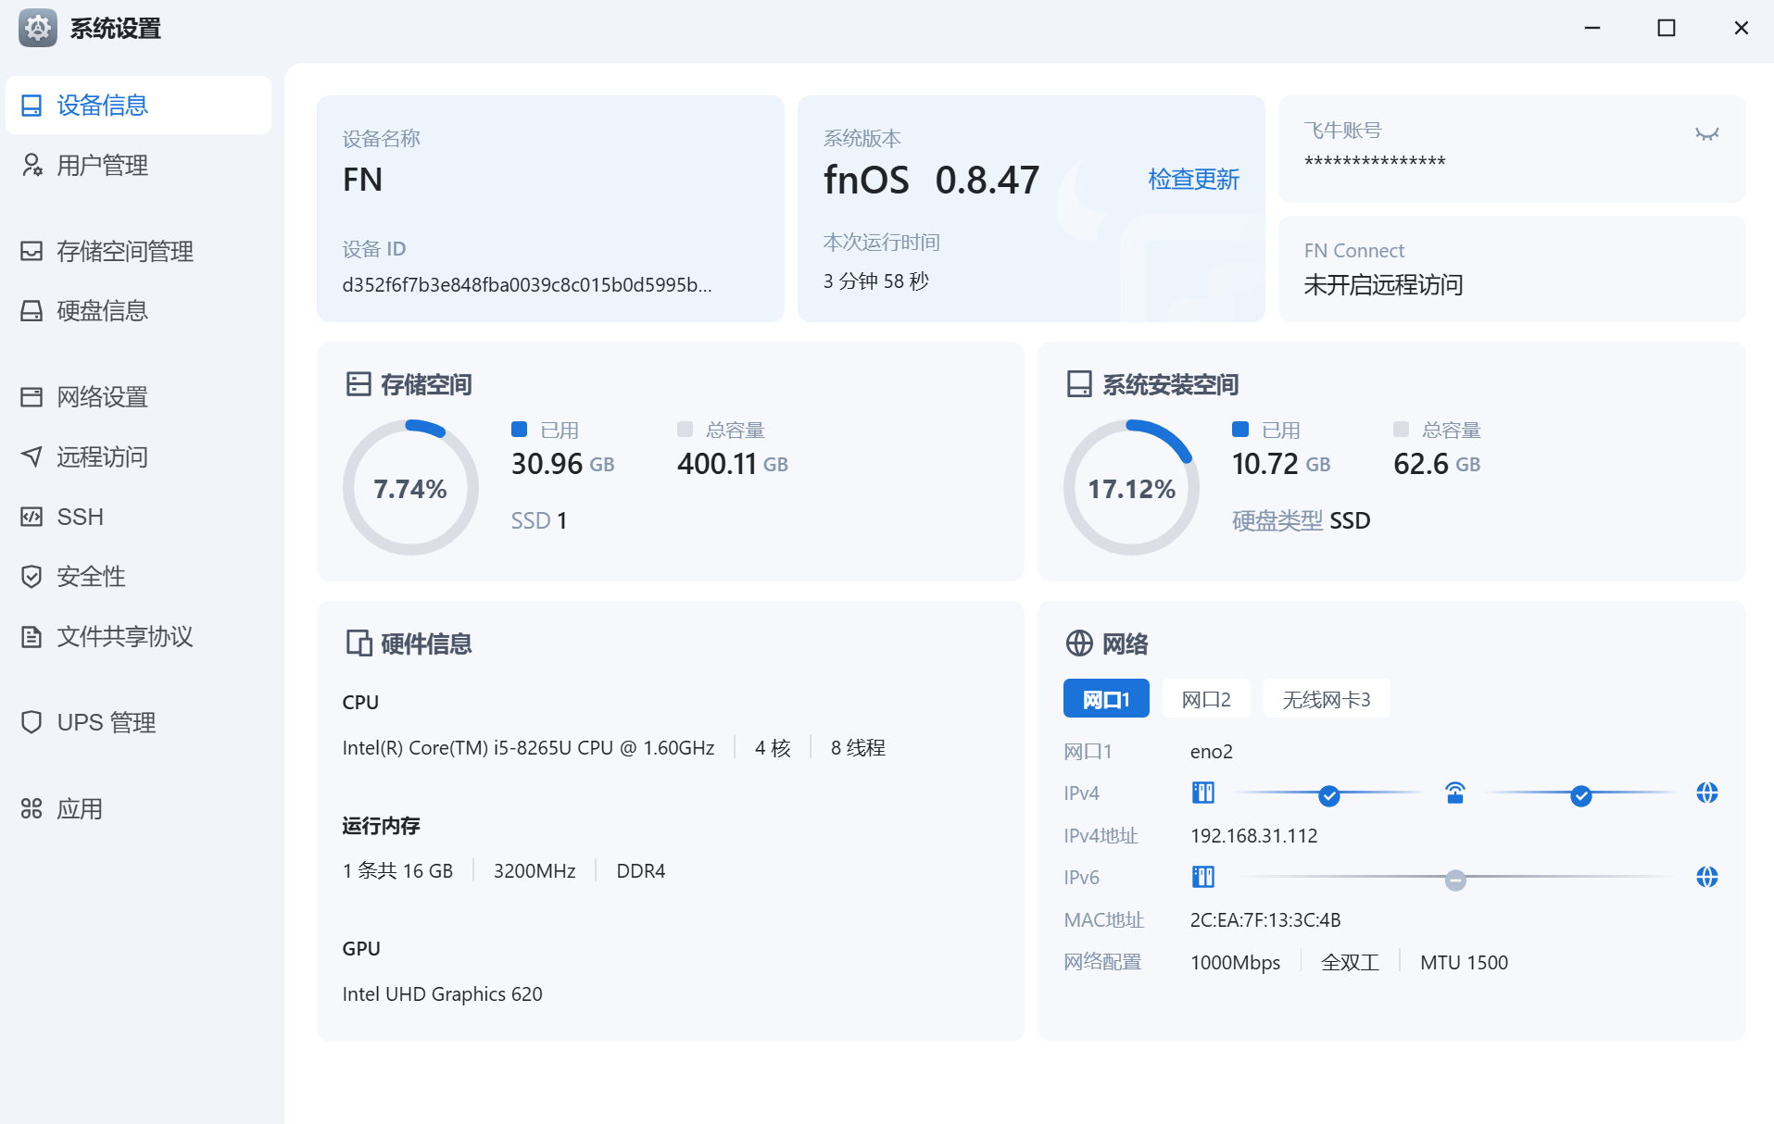The image size is (1774, 1124).
Task: Open 设备信息 in the sidebar
Action: [138, 106]
